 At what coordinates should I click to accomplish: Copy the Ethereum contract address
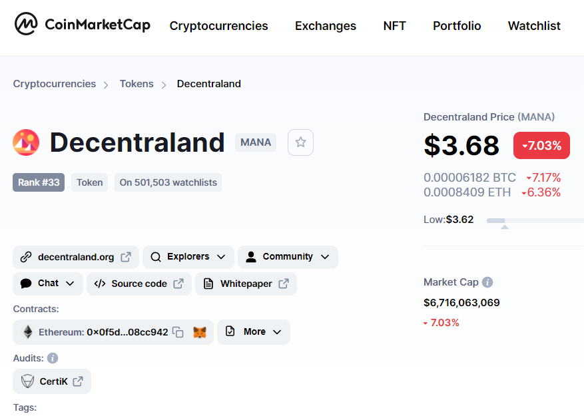coord(178,332)
